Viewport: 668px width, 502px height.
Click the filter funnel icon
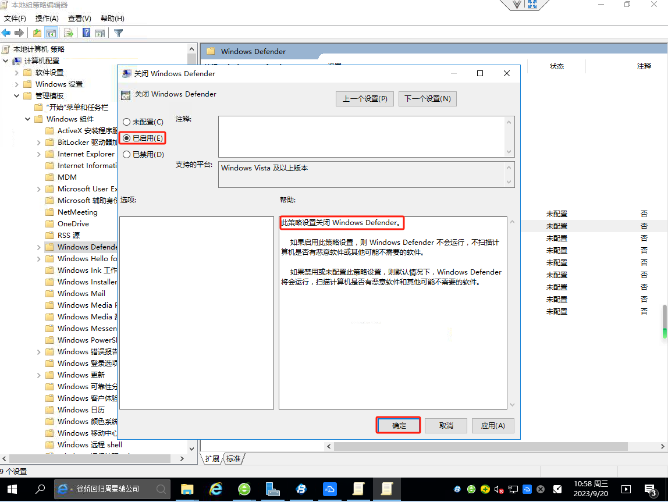119,33
